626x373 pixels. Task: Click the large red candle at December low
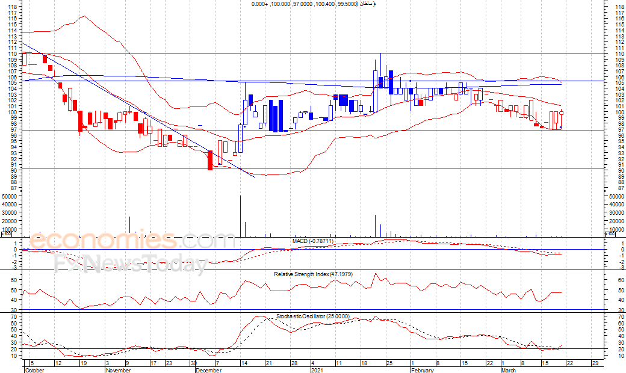coord(210,160)
